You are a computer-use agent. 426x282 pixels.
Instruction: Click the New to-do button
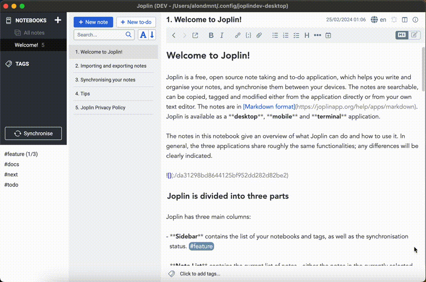coord(136,22)
